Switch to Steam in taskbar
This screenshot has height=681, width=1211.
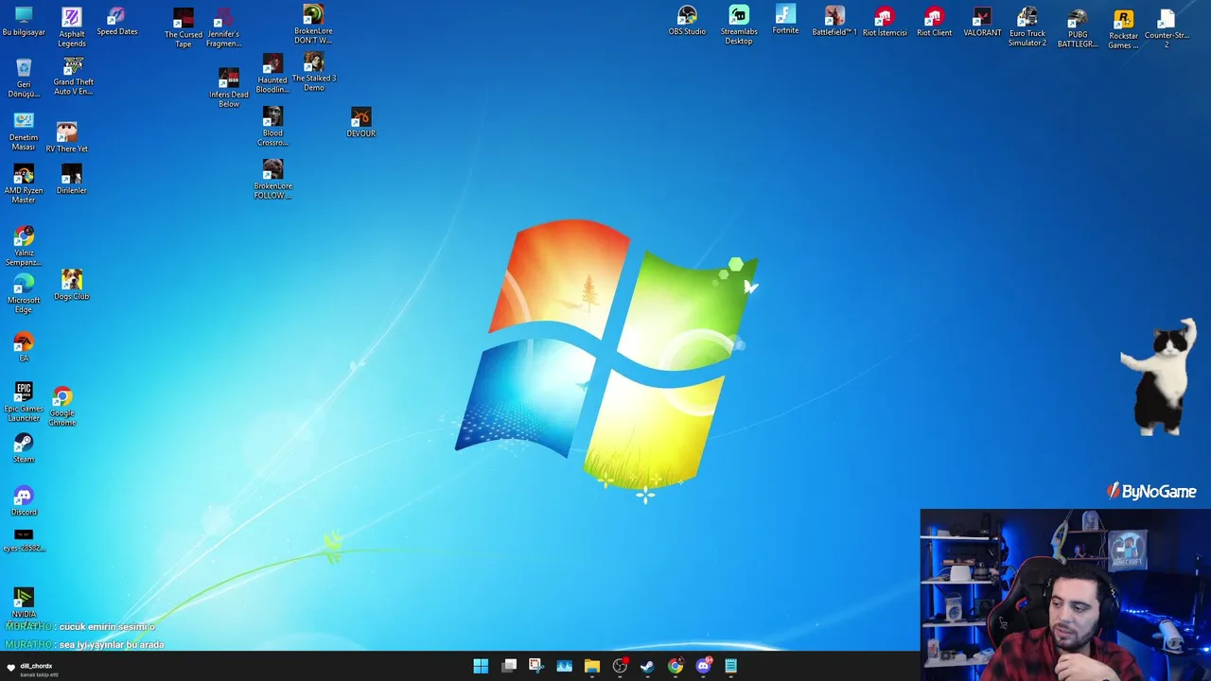647,666
